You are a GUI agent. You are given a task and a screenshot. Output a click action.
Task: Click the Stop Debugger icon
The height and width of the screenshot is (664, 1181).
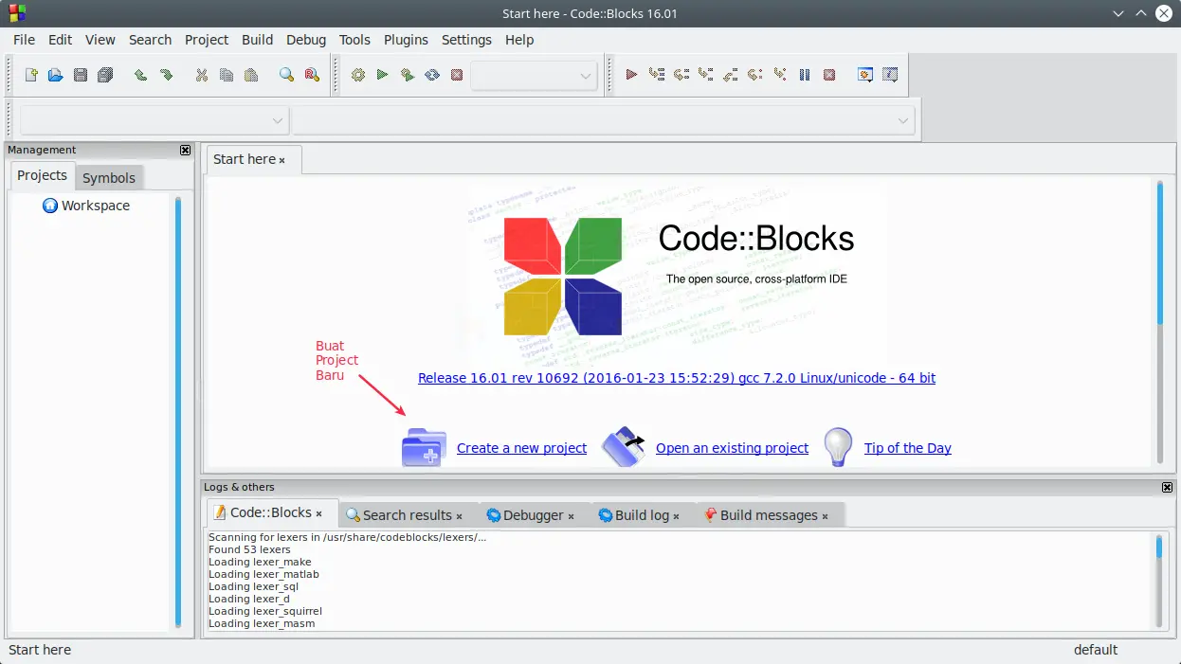[829, 74]
